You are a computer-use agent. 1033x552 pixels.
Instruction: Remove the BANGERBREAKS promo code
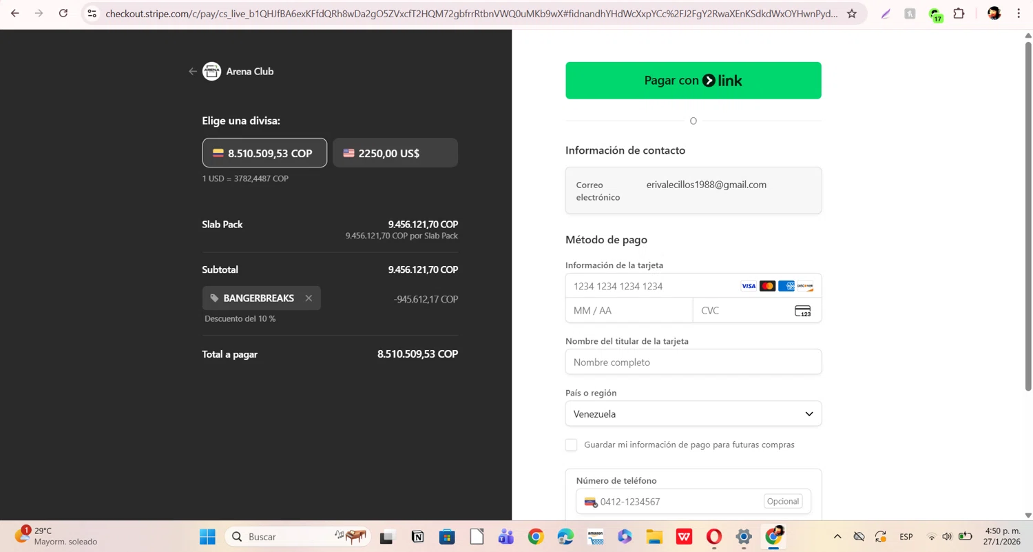click(309, 298)
